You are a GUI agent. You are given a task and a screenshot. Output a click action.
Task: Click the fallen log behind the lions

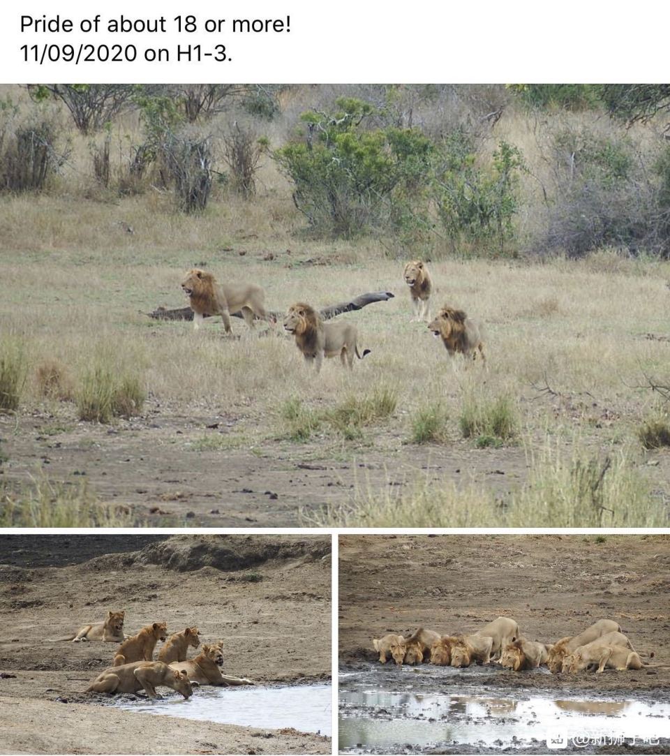click(x=270, y=308)
